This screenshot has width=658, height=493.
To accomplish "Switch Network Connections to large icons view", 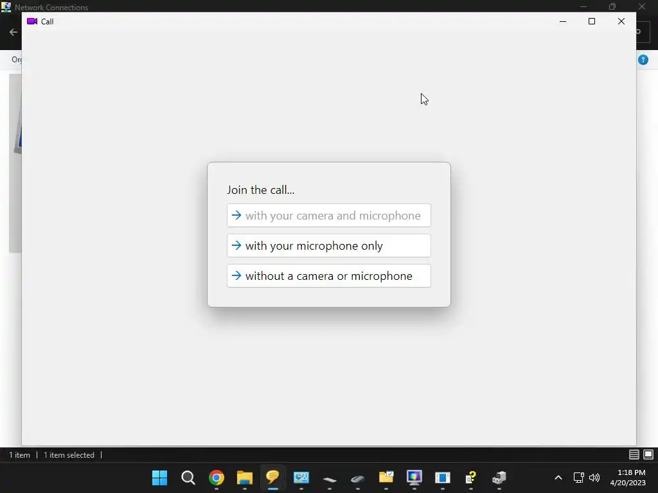I will point(648,454).
